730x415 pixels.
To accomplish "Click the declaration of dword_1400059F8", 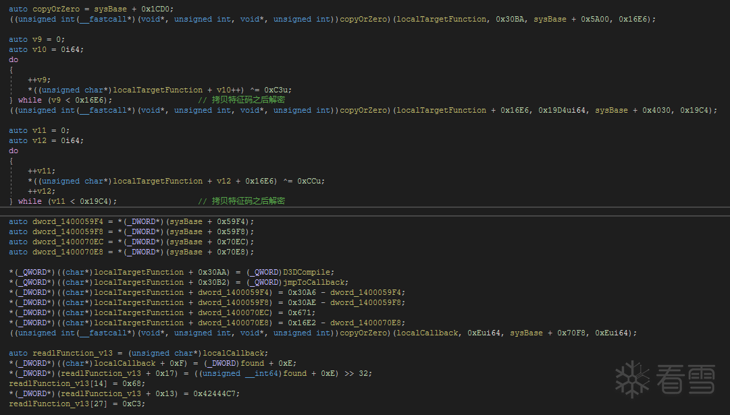I will (131, 231).
